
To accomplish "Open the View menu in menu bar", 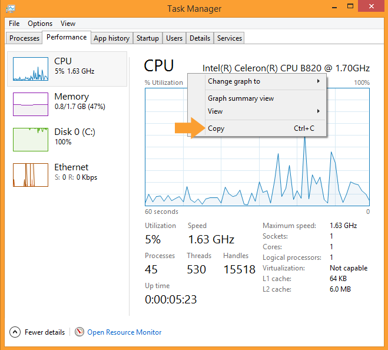I will click(68, 24).
